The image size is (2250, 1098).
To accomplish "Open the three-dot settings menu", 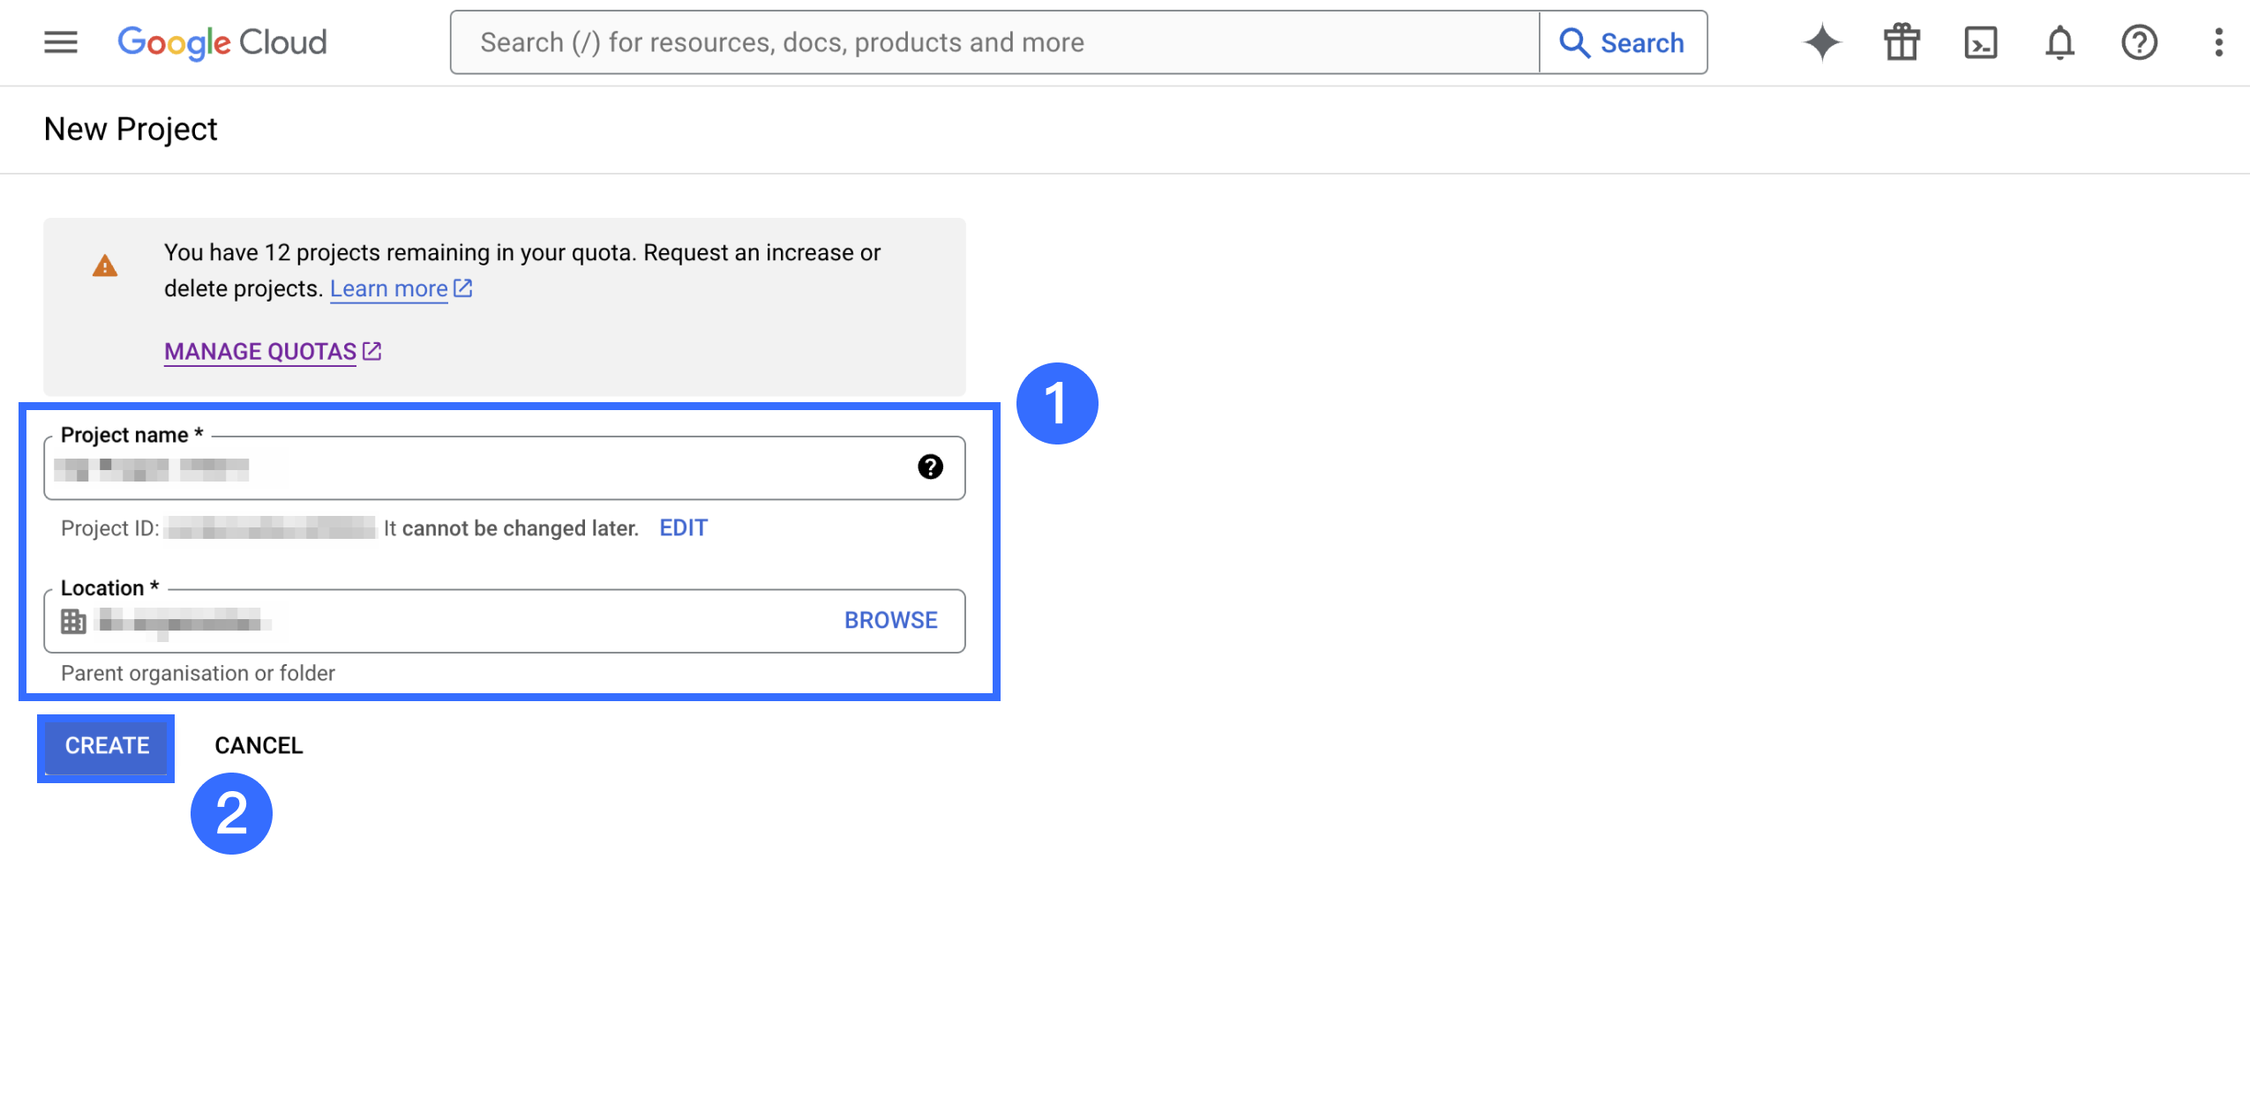I will click(x=2218, y=42).
